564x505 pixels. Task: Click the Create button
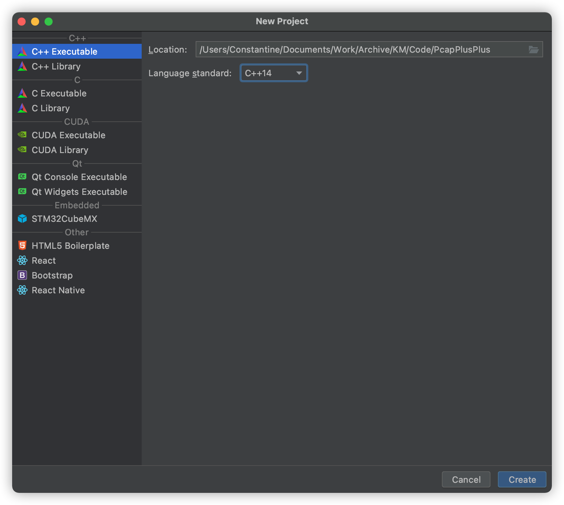point(522,479)
